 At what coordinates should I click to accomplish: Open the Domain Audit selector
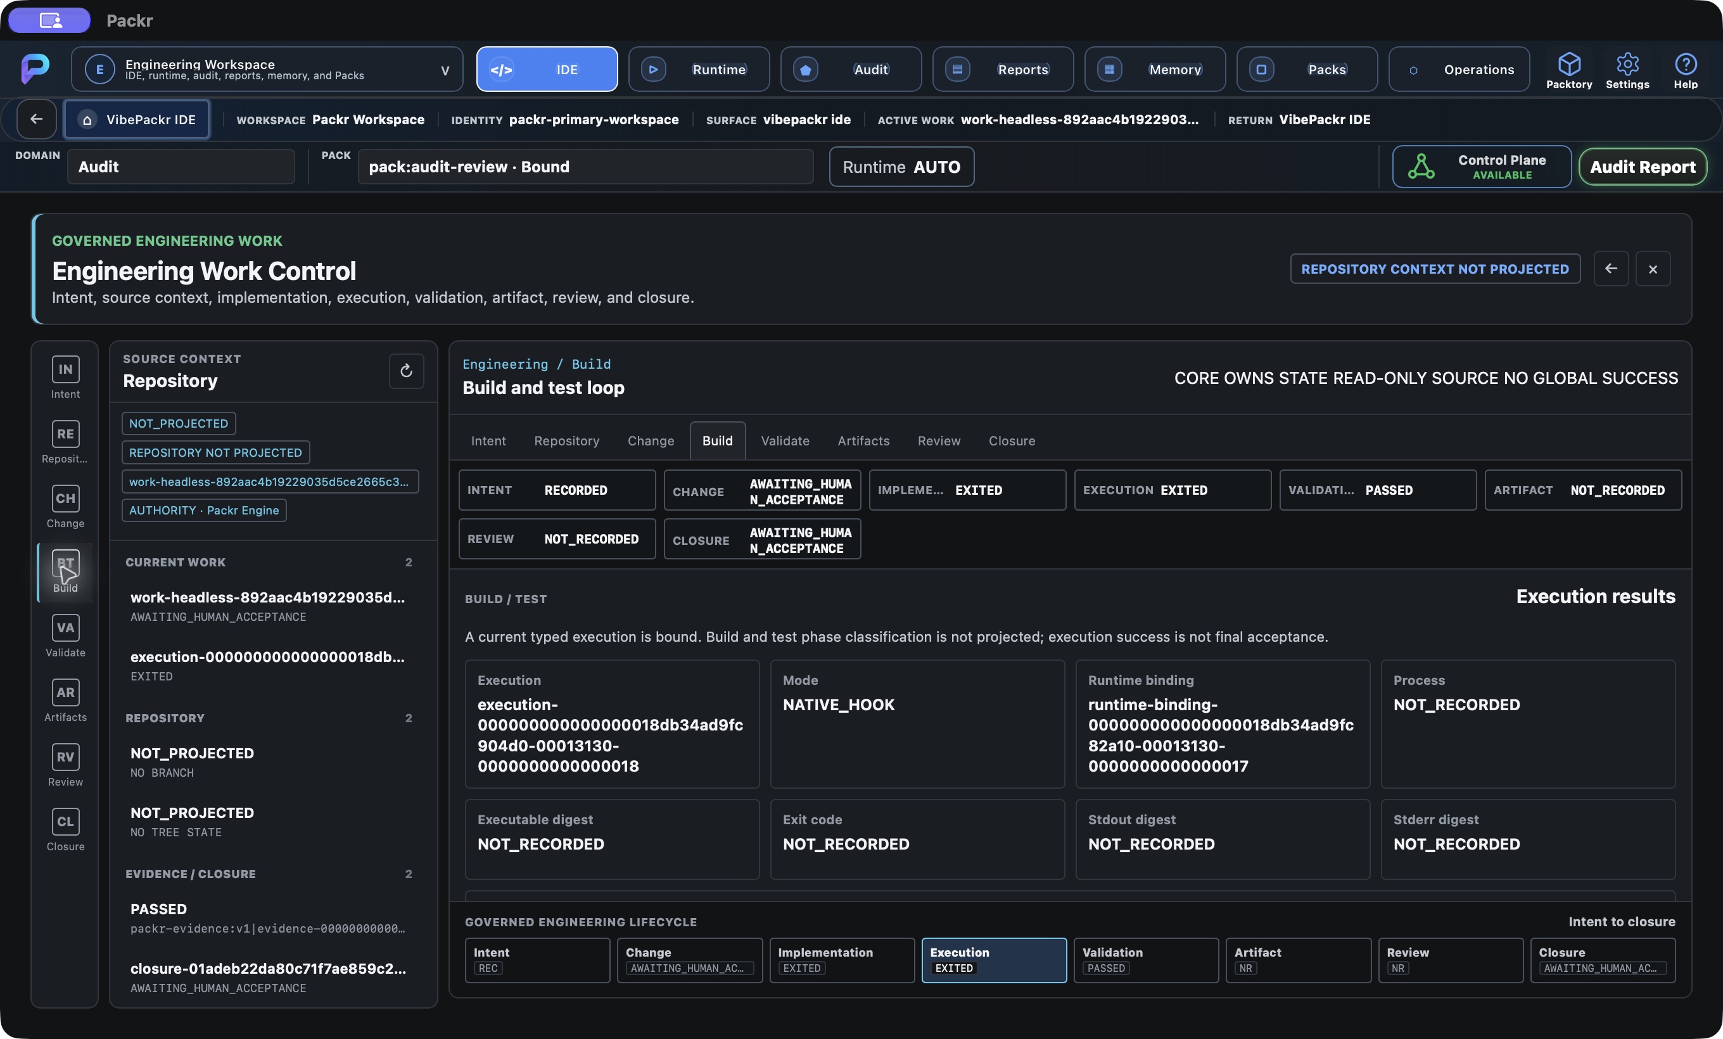click(181, 167)
